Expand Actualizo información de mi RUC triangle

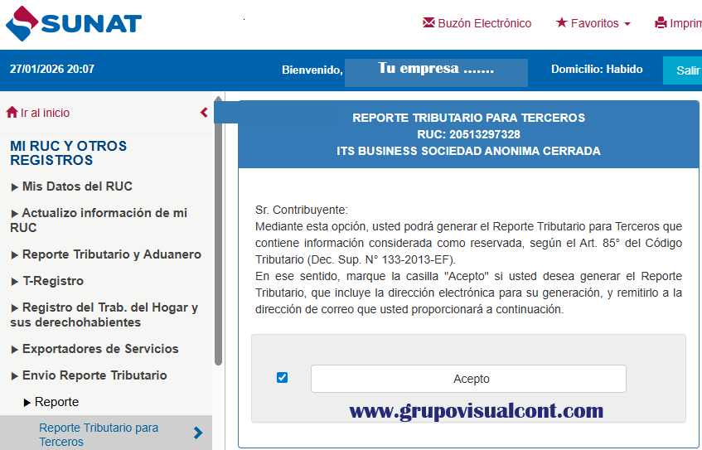tap(14, 214)
